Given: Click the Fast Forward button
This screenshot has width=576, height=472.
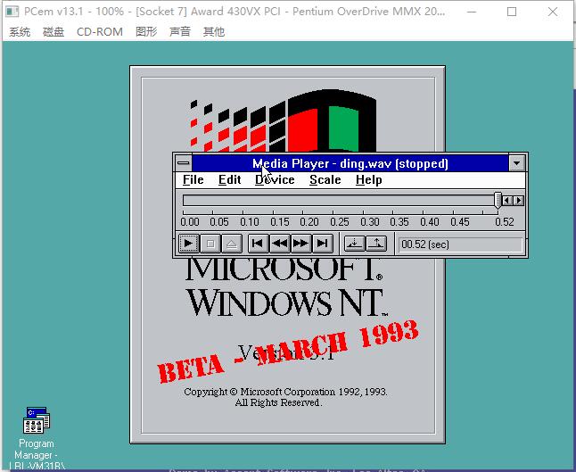Looking at the screenshot, I should point(300,244).
